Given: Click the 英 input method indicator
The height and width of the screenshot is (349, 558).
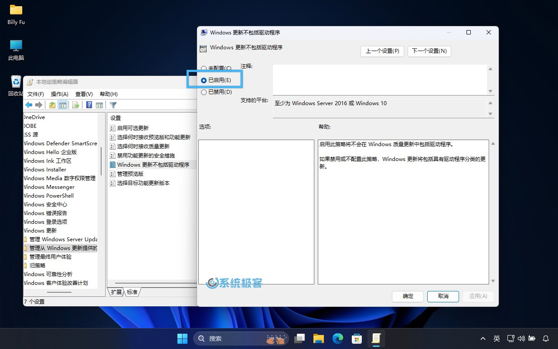Looking at the screenshot, I should pos(497,339).
